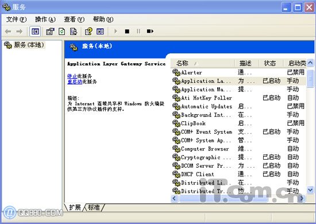Click the 已禁用 startup type of Alerter
The height and width of the screenshot is (224, 316).
[x=296, y=72]
